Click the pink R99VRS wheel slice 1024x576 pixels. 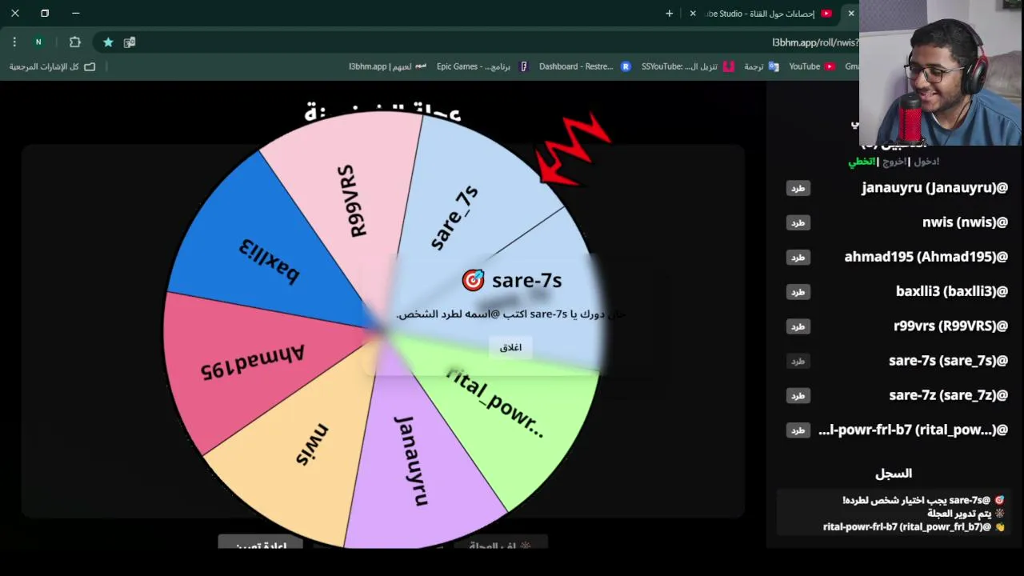click(x=352, y=200)
